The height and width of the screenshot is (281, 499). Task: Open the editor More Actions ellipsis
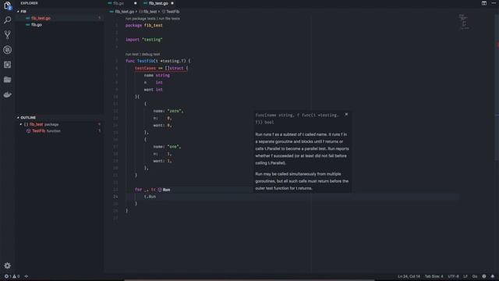coord(494,3)
